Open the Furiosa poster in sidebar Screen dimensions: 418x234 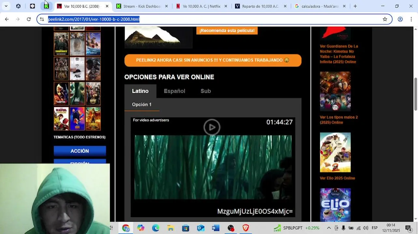tap(93, 119)
